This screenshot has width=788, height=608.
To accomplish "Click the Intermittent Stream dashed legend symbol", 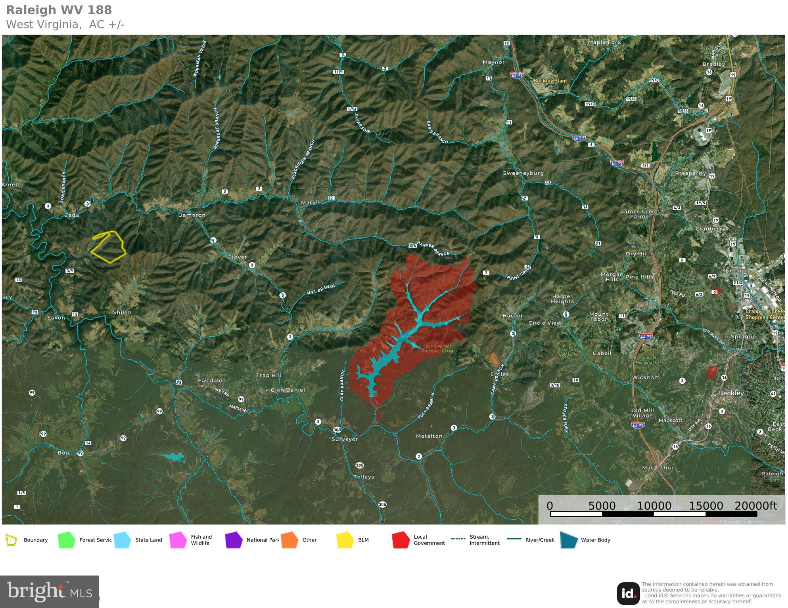I will click(x=458, y=539).
